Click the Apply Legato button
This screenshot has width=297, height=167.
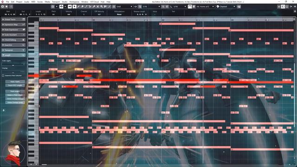[15, 82]
